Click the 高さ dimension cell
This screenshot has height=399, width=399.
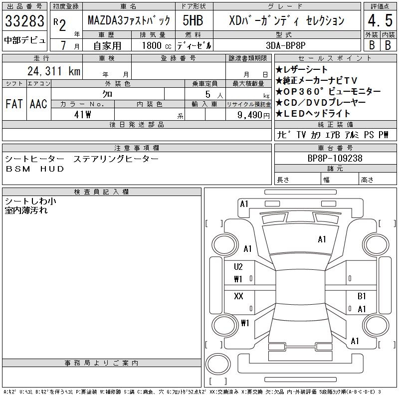(x=378, y=180)
